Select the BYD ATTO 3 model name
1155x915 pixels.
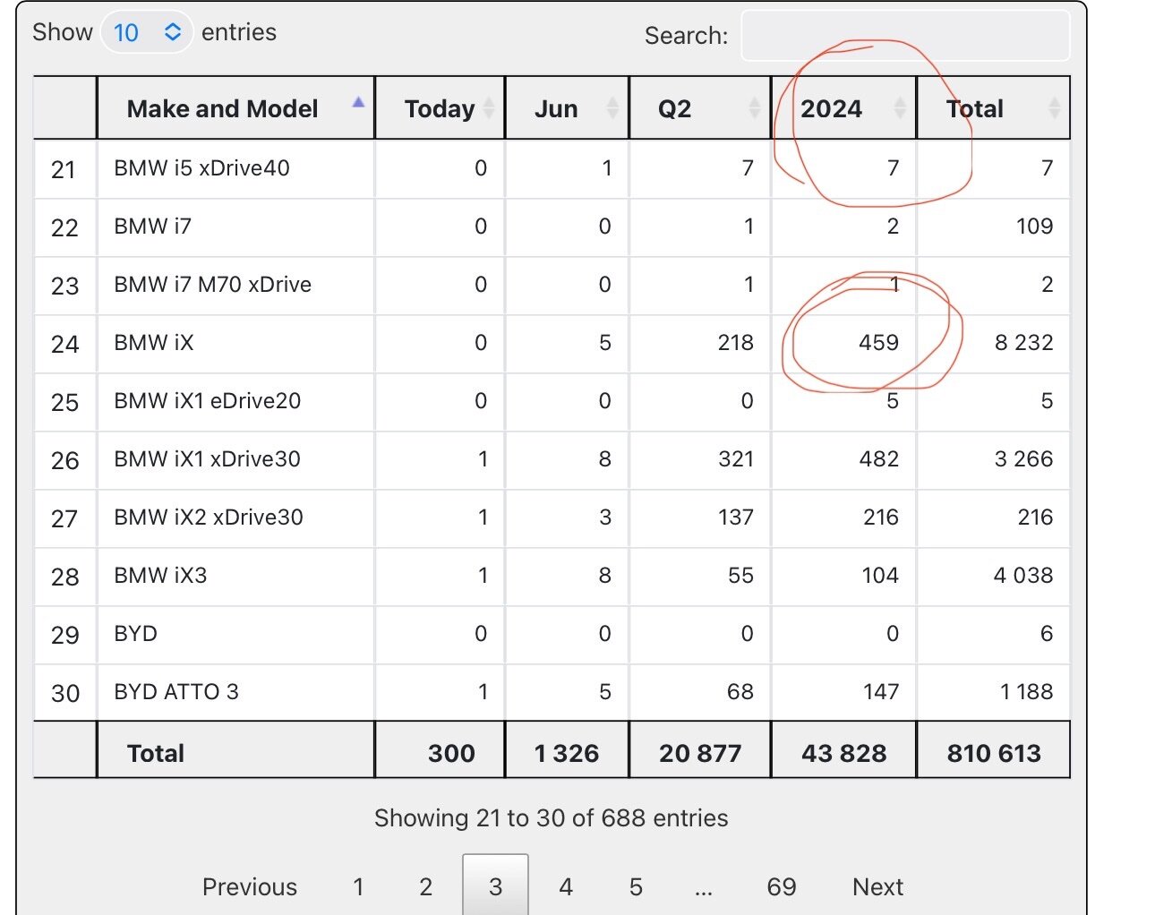point(176,692)
